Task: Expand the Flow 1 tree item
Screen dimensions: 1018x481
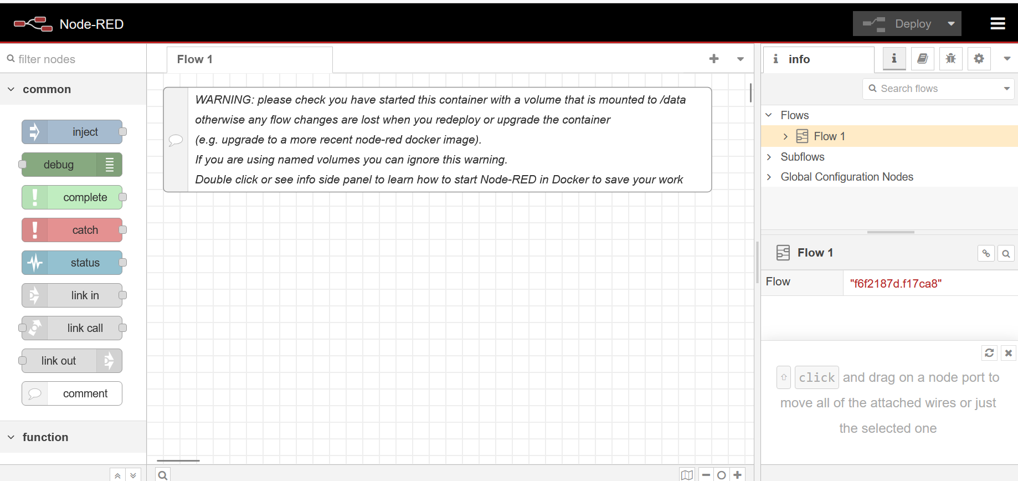Action: [x=785, y=136]
